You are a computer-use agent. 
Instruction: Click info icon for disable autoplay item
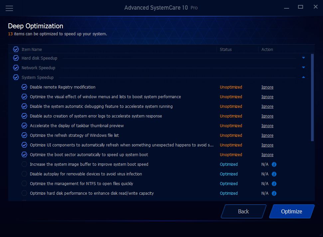pos(274,174)
